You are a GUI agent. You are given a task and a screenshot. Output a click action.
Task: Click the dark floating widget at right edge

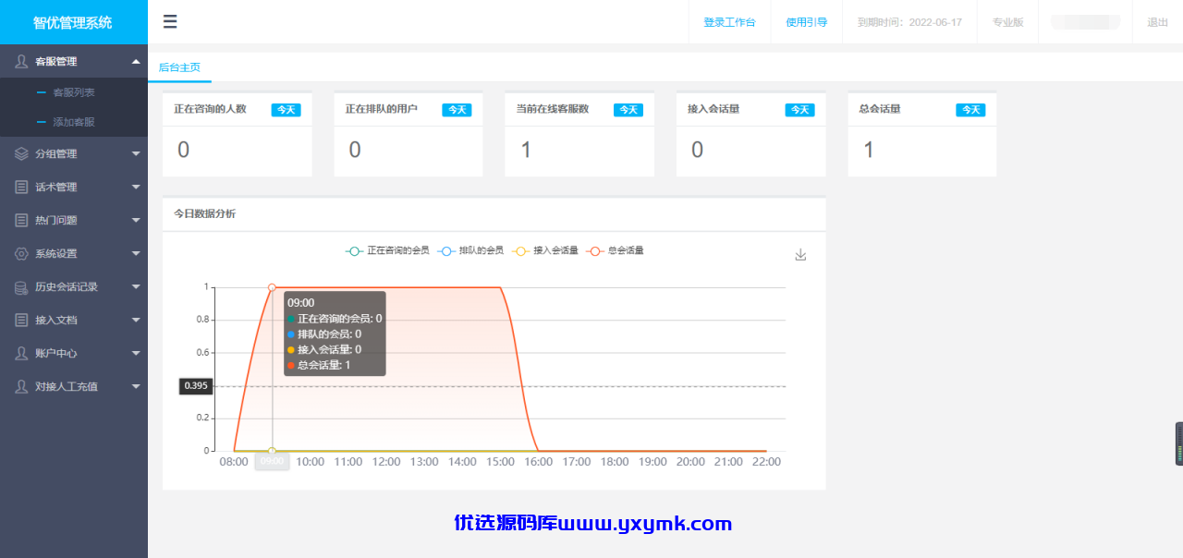[x=1179, y=443]
